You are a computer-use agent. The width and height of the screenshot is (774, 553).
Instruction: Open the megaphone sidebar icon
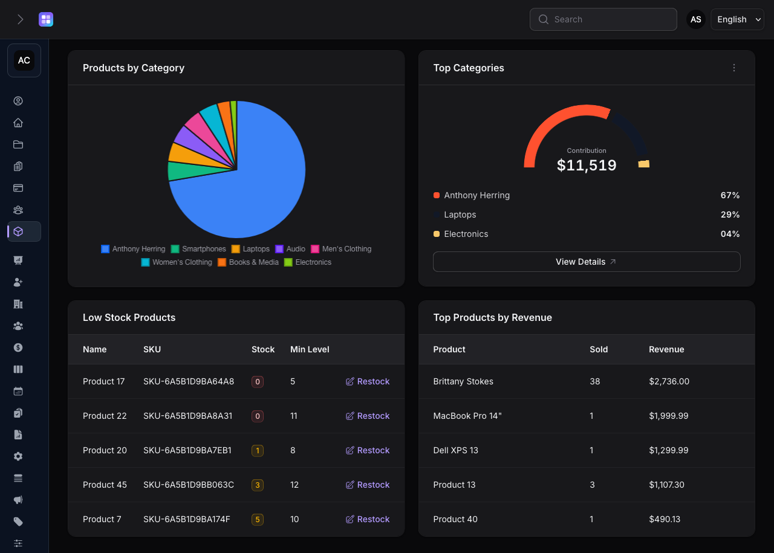tap(18, 500)
